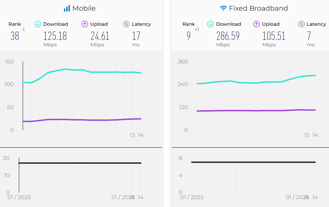Image resolution: width=329 pixels, height=207 pixels.
Task: Click the Mobile Latency icon
Action: point(126,24)
